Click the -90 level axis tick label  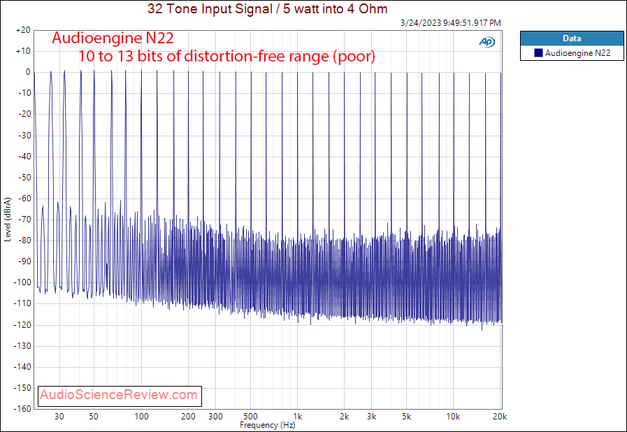[x=24, y=261]
